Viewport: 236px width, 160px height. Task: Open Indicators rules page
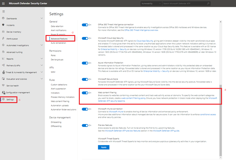[x=55, y=93]
